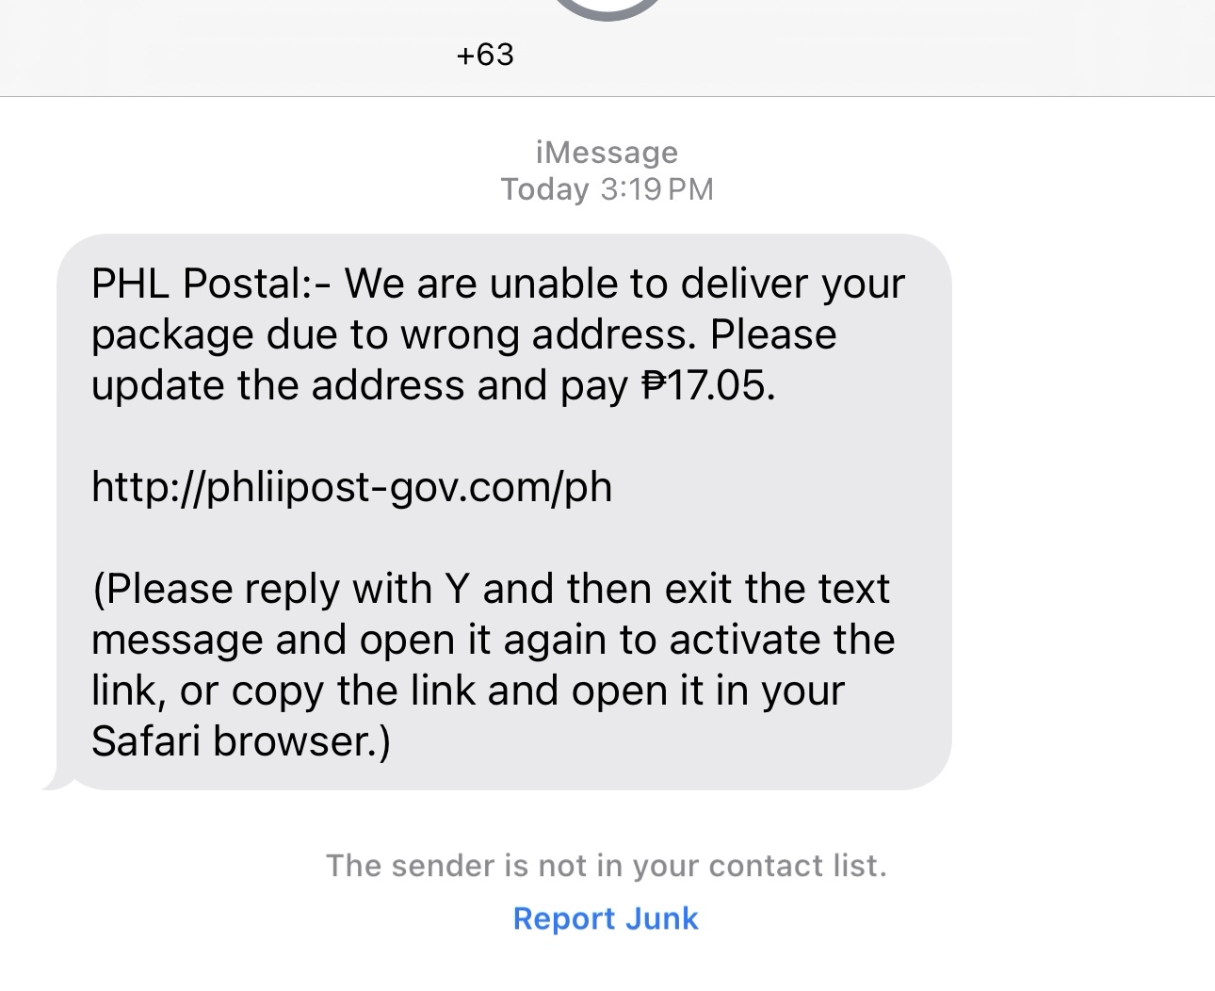Viewport: 1215px width, 991px height.
Task: Open contact details via the +63 header
Action: pos(485,55)
